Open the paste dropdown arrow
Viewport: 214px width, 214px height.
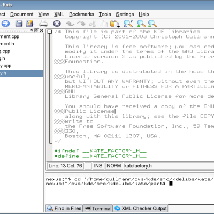coord(118,27)
